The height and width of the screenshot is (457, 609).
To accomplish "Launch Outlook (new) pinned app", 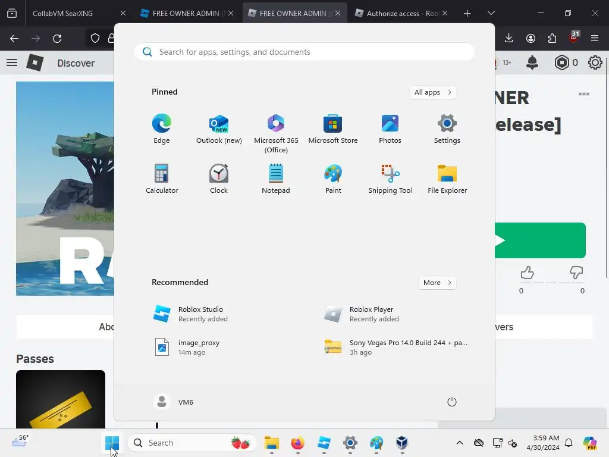I will click(219, 129).
